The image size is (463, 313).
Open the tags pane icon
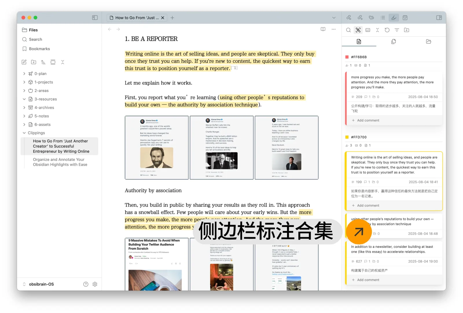click(371, 17)
